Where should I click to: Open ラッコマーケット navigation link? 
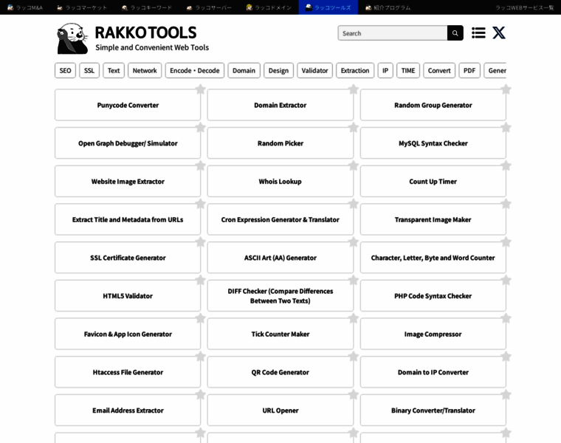[82, 7]
